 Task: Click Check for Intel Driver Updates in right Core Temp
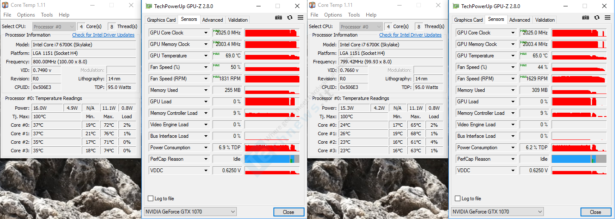pyautogui.click(x=410, y=35)
